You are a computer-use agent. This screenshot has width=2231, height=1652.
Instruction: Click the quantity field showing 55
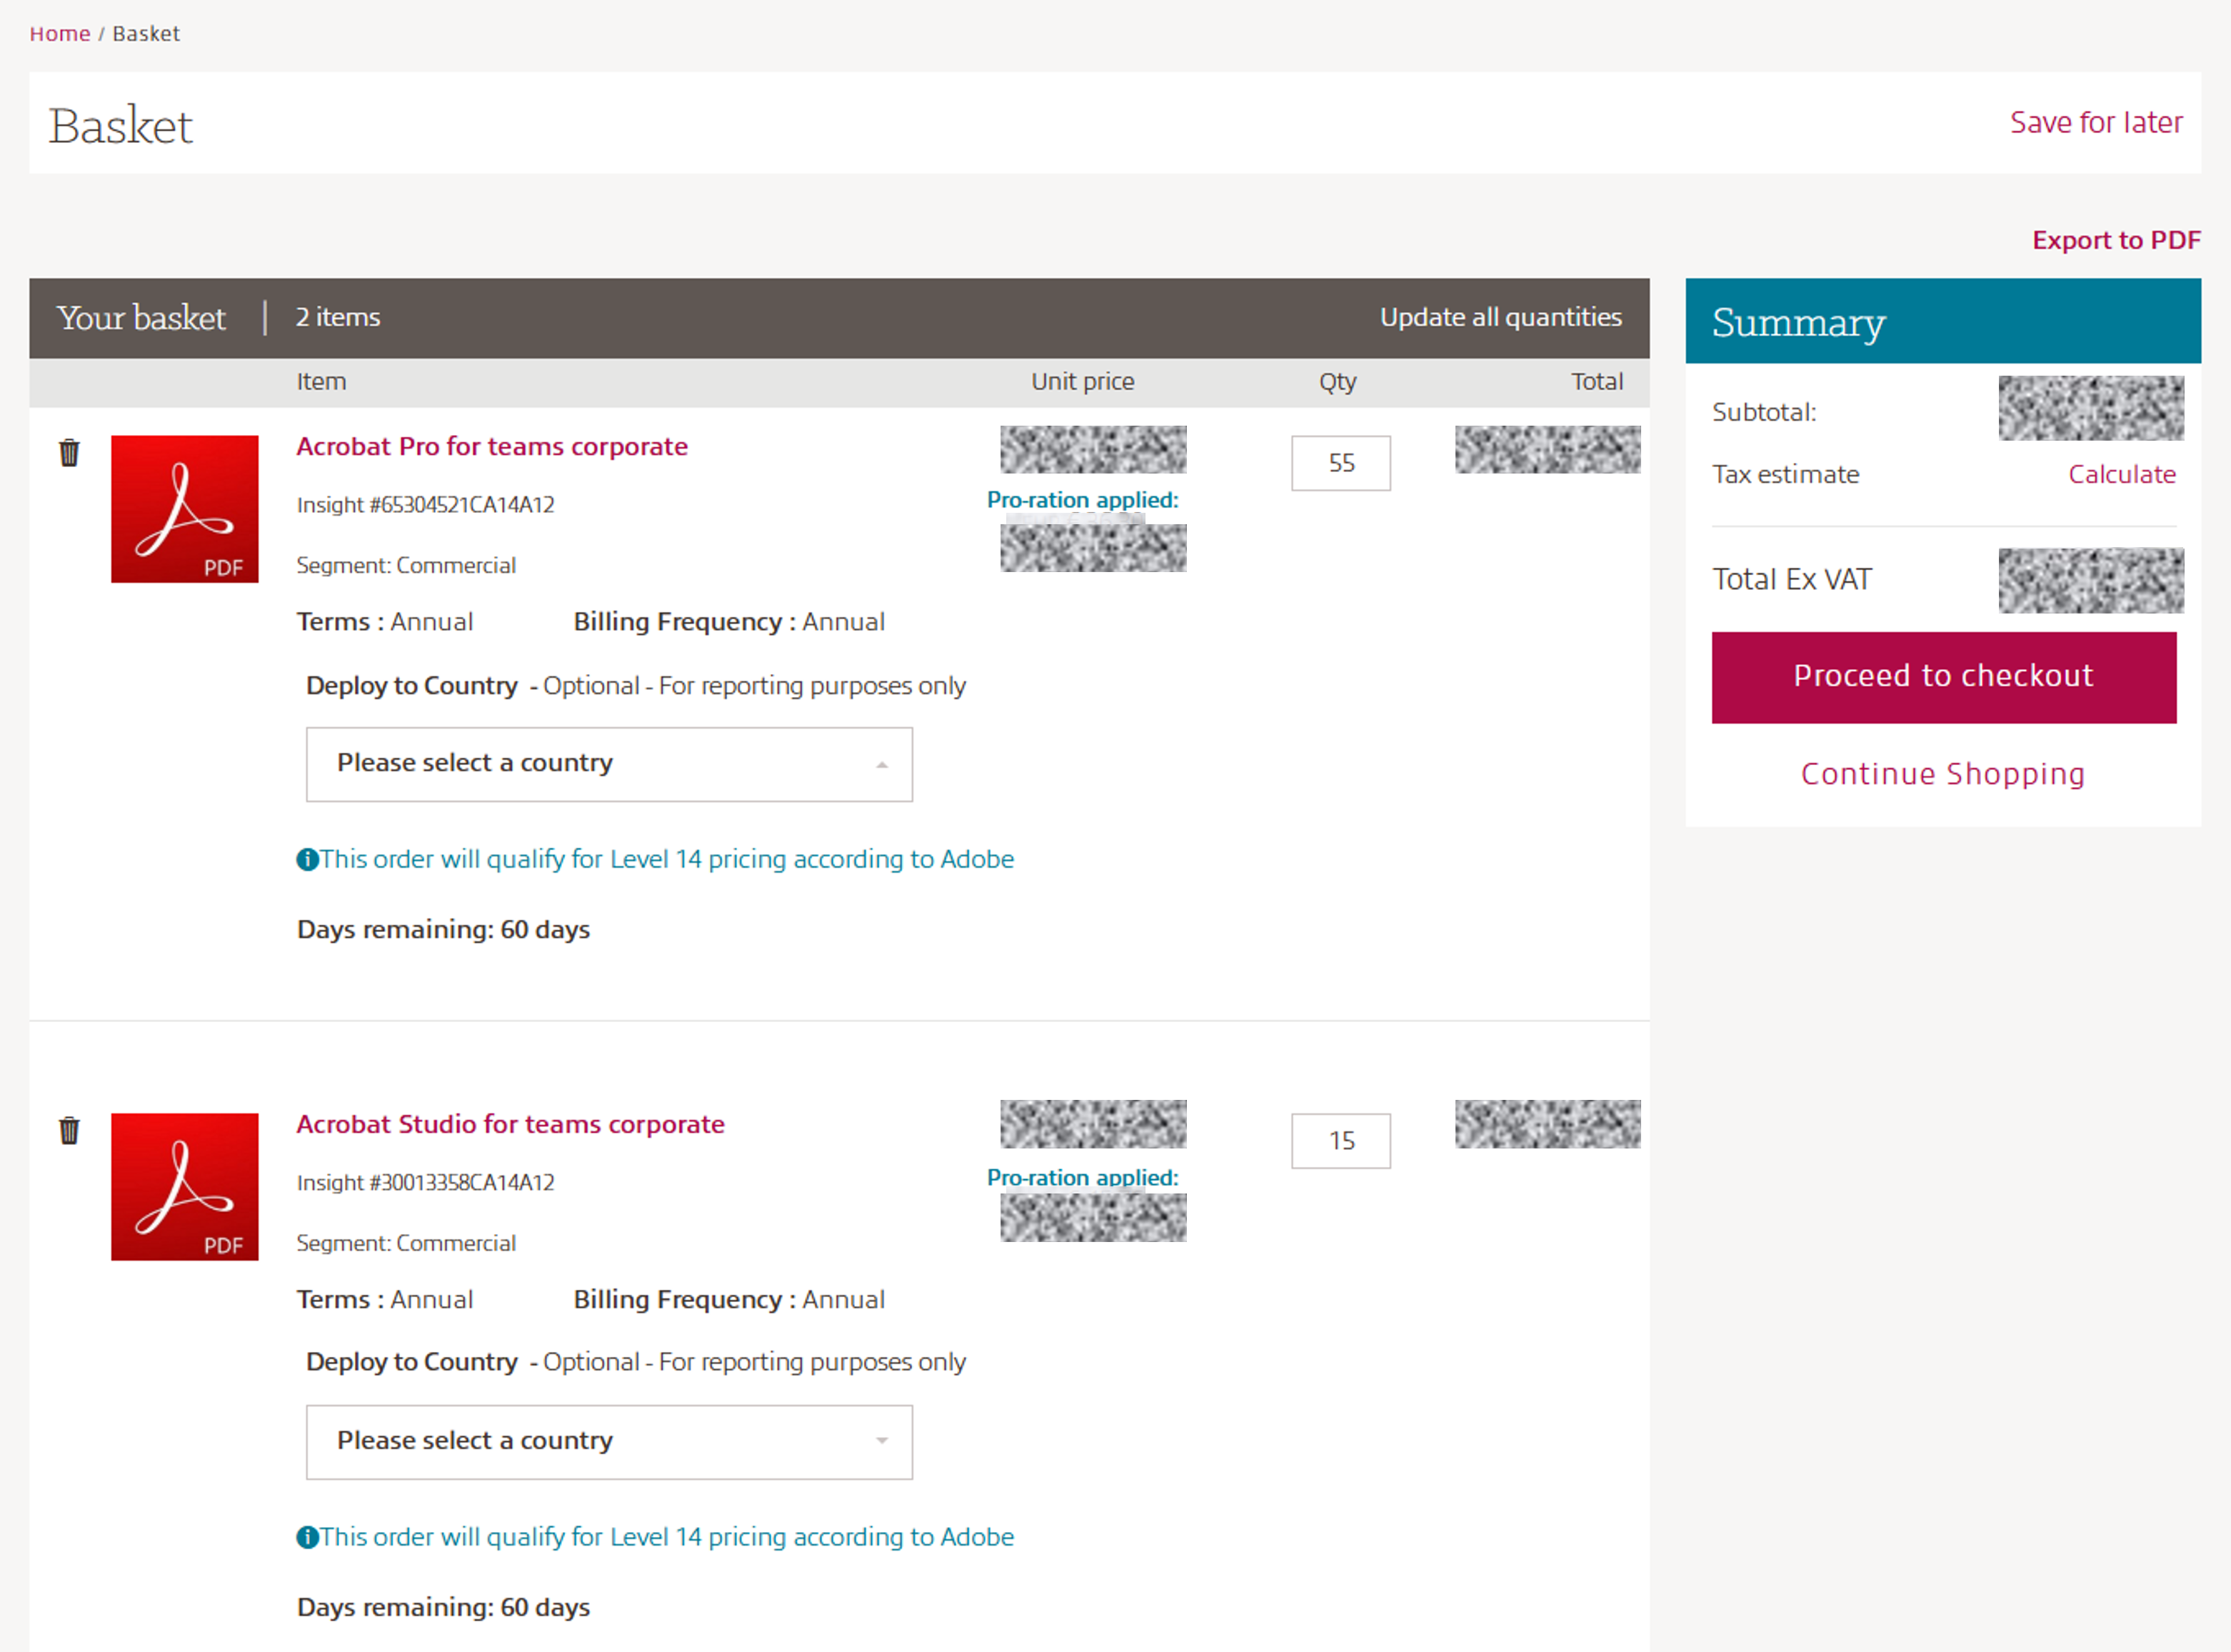point(1340,463)
